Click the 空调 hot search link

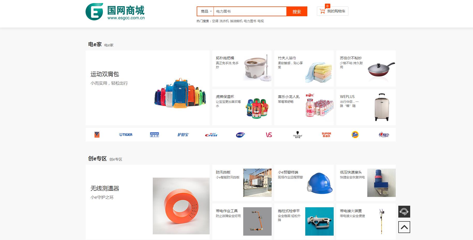point(215,21)
